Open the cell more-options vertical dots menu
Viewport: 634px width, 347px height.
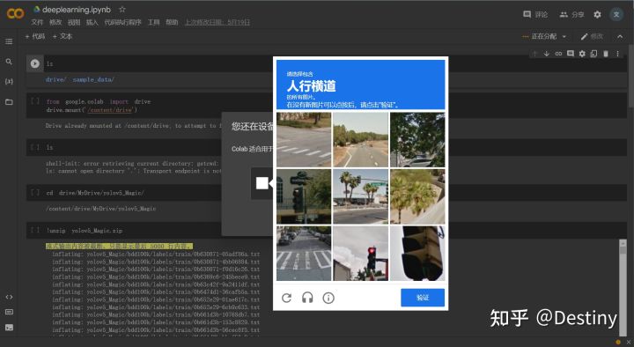[617, 54]
